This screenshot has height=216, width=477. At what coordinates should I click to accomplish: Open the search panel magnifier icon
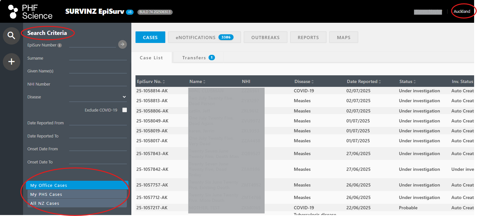pos(12,36)
